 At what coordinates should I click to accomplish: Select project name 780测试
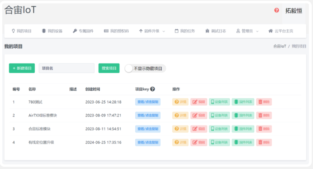point(35,102)
